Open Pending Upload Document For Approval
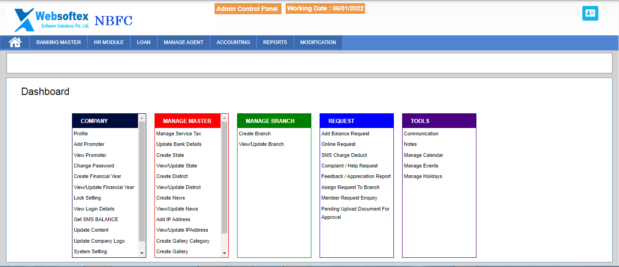Screen dimensions: 619x267 pyautogui.click(x=355, y=213)
